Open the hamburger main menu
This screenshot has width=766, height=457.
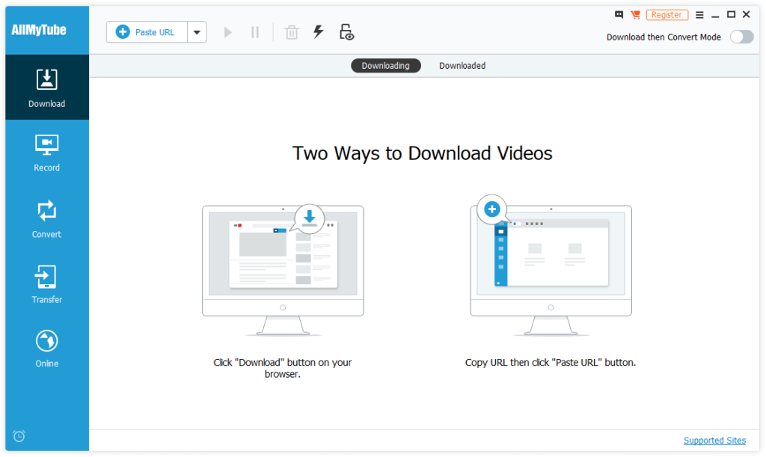coord(700,14)
